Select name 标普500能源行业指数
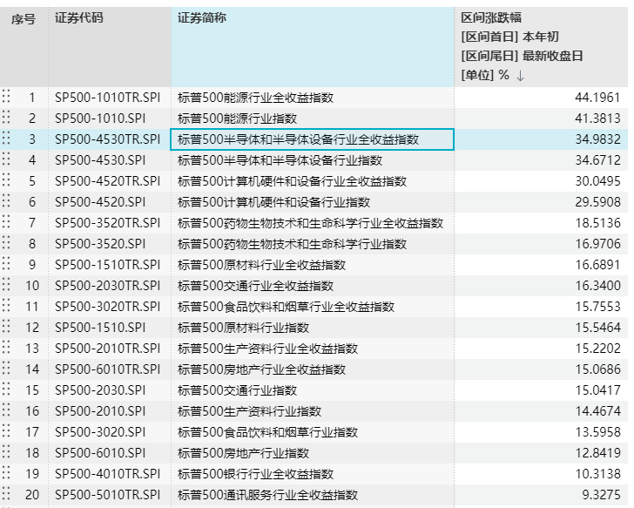This screenshot has width=634, height=508. coord(238,119)
